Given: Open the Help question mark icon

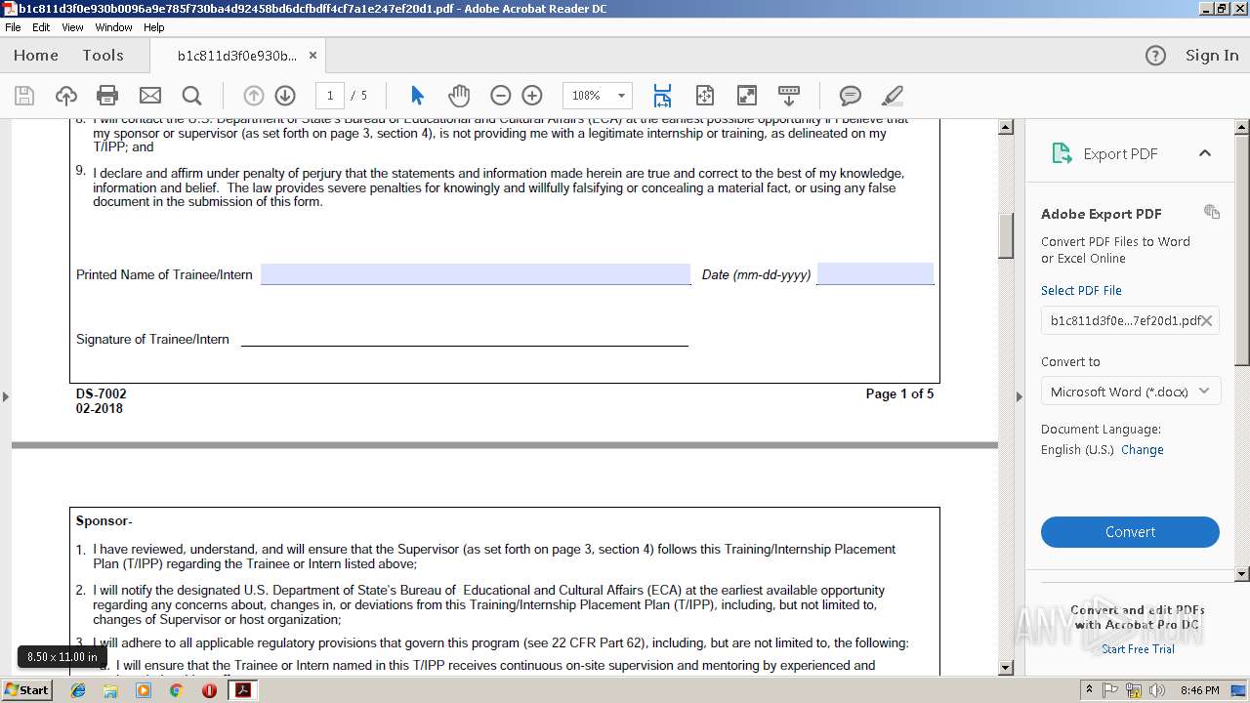Looking at the screenshot, I should pos(1155,56).
